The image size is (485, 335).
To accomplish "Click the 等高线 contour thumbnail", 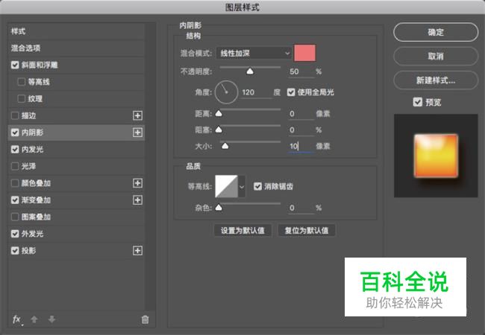I will coord(226,186).
